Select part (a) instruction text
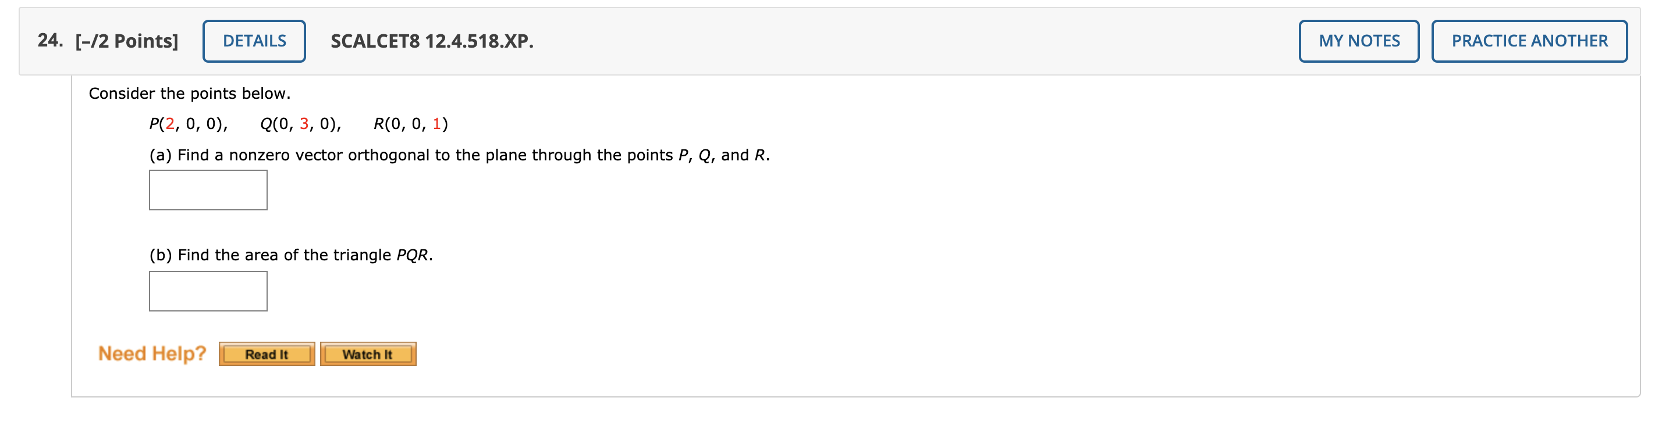This screenshot has width=1655, height=437. 459,154
